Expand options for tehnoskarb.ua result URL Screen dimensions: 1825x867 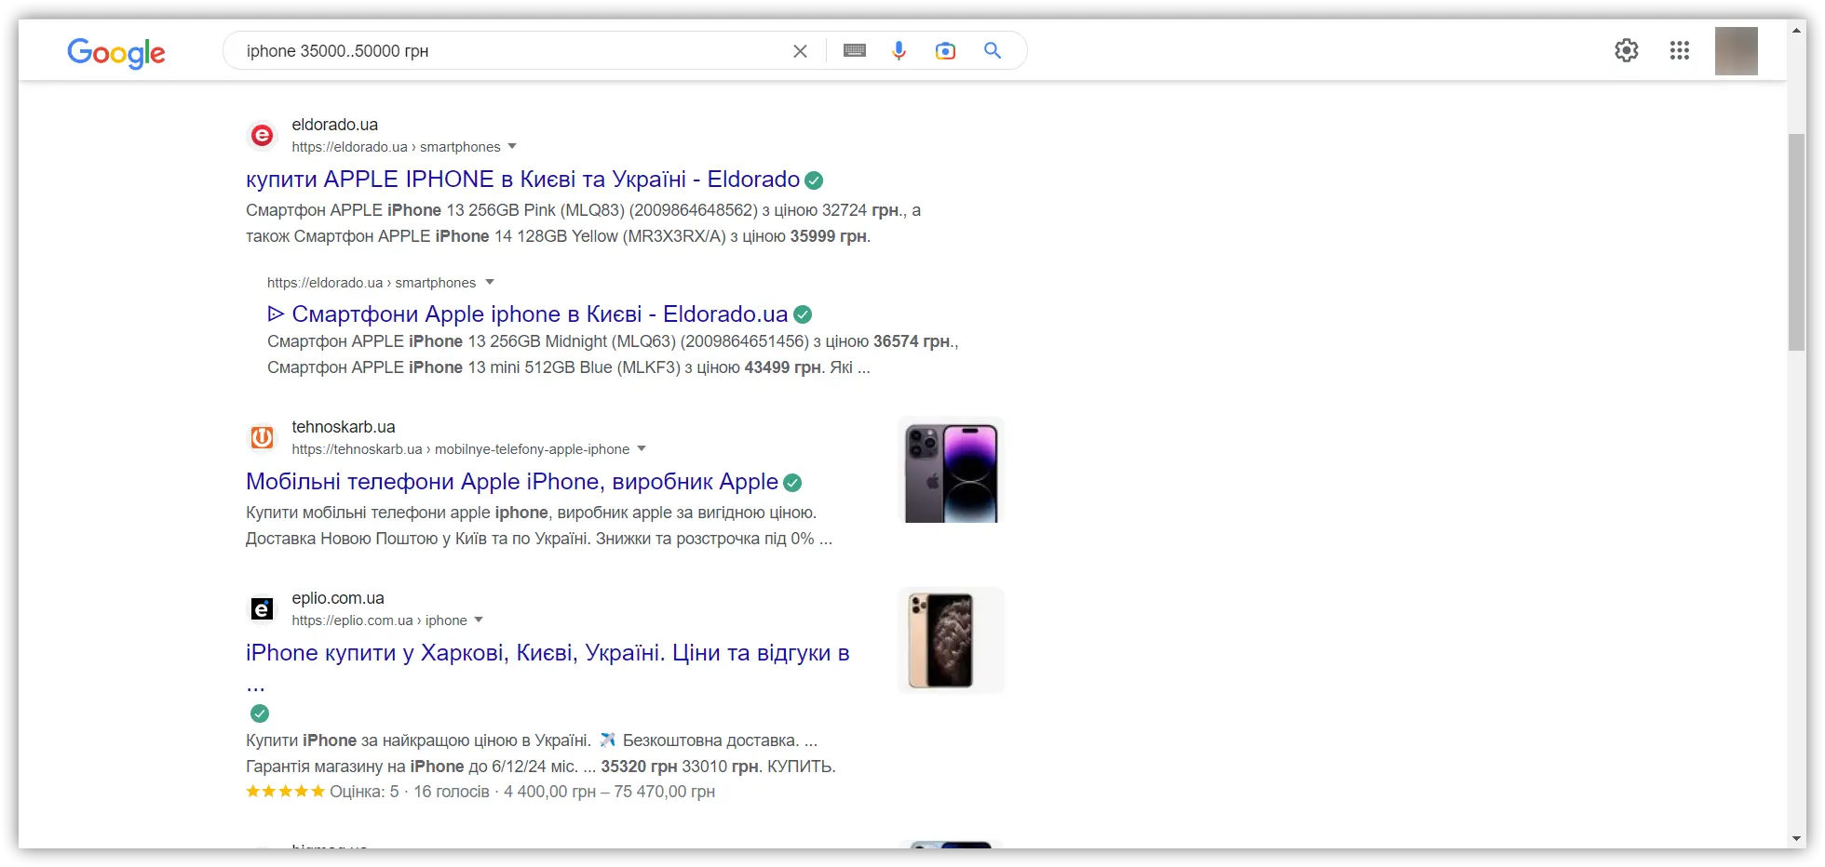point(642,448)
